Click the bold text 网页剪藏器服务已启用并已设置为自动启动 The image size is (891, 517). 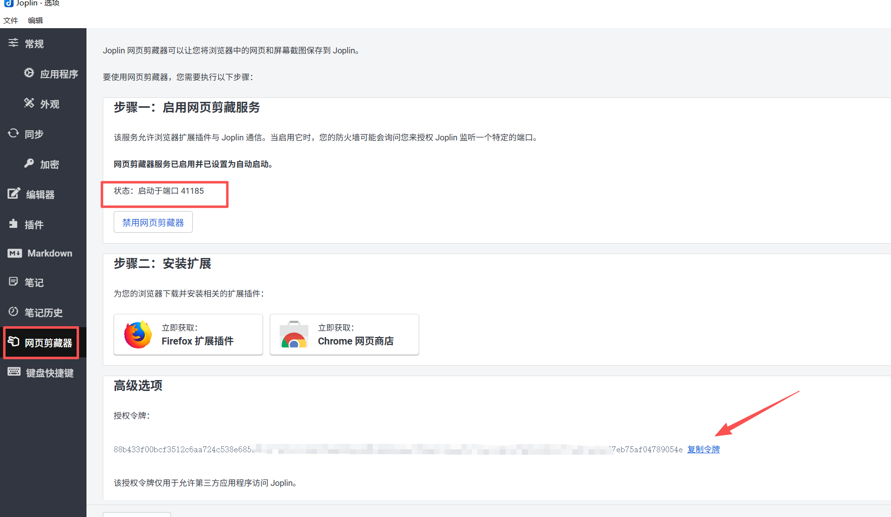tap(193, 164)
